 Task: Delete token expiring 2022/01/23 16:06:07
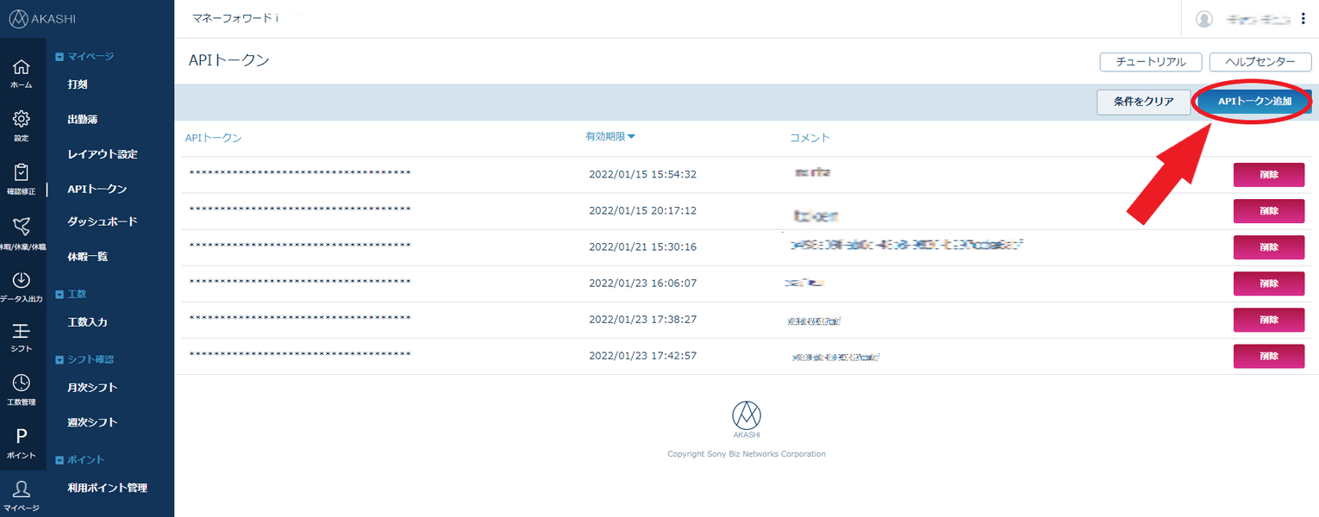1269,283
